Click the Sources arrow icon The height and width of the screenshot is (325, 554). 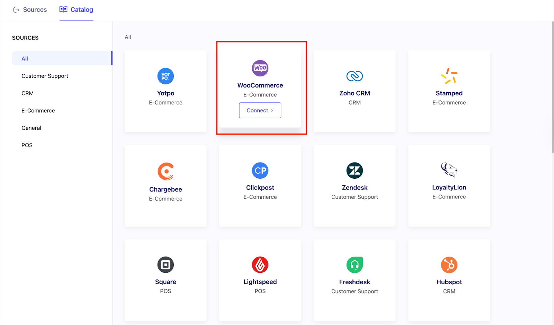16,10
